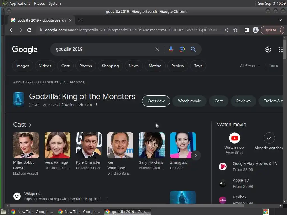The height and width of the screenshot is (215, 287).
Task: Open Vera Farmiga cast photo
Action: tap(57, 145)
